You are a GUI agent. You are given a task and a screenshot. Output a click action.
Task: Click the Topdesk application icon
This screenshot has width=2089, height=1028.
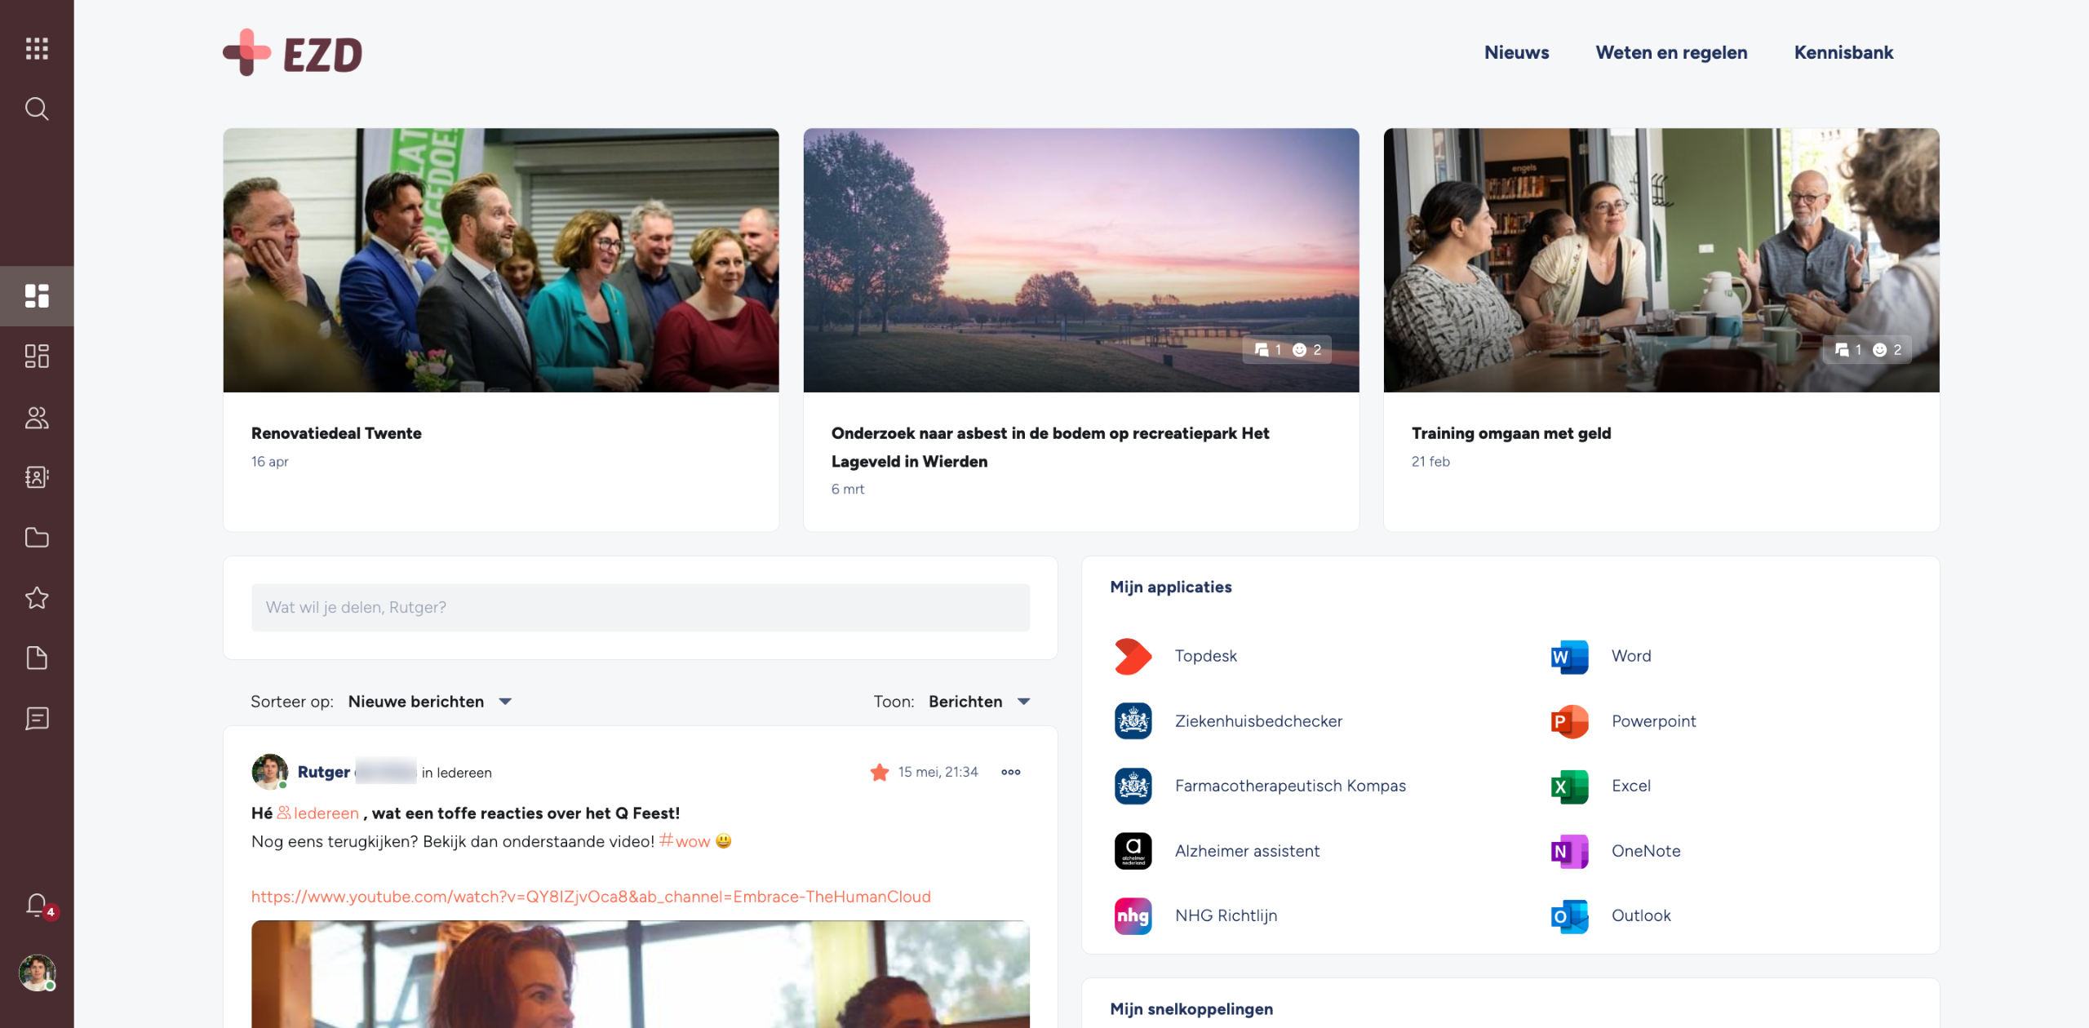tap(1133, 656)
